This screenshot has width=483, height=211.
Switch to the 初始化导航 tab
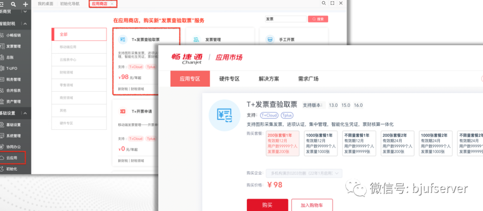coord(70,4)
